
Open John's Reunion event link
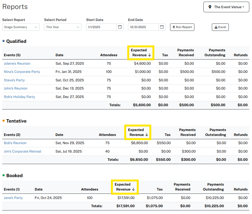(x=16, y=88)
